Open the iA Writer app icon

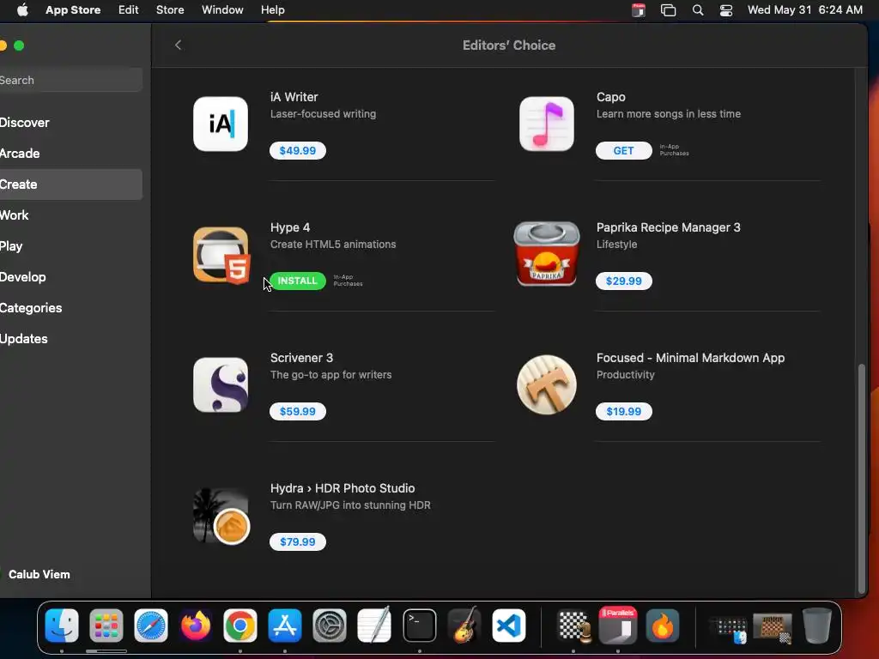221,124
